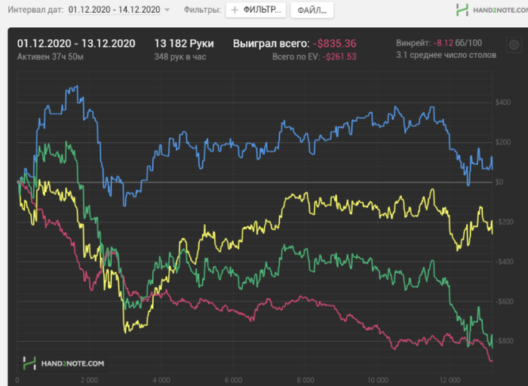The height and width of the screenshot is (386, 528).
Task: Click the Hand2Note.com watermark inside the chart
Action: pyautogui.click(x=63, y=363)
